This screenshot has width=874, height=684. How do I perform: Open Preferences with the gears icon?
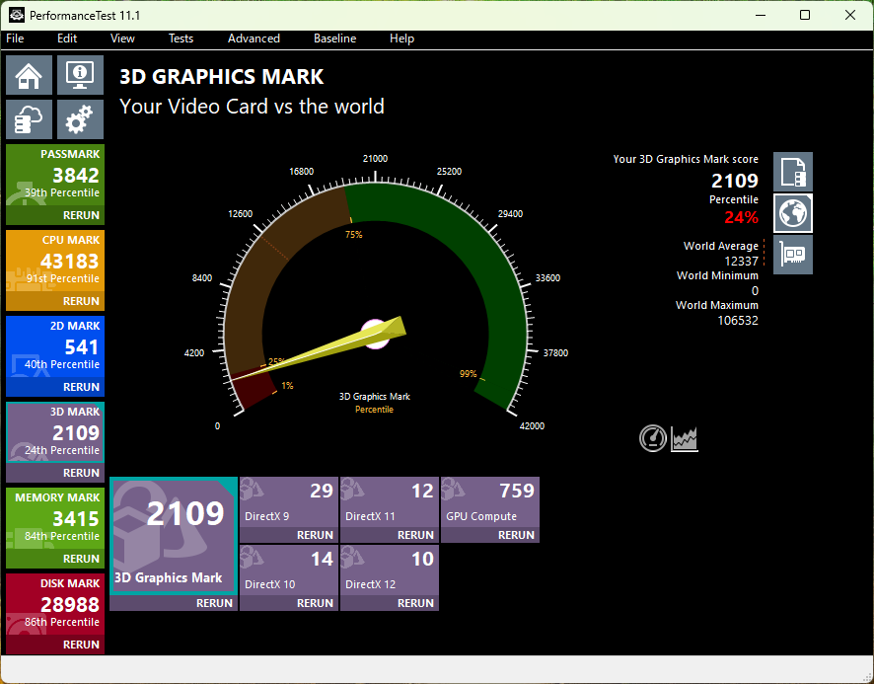tap(80, 118)
